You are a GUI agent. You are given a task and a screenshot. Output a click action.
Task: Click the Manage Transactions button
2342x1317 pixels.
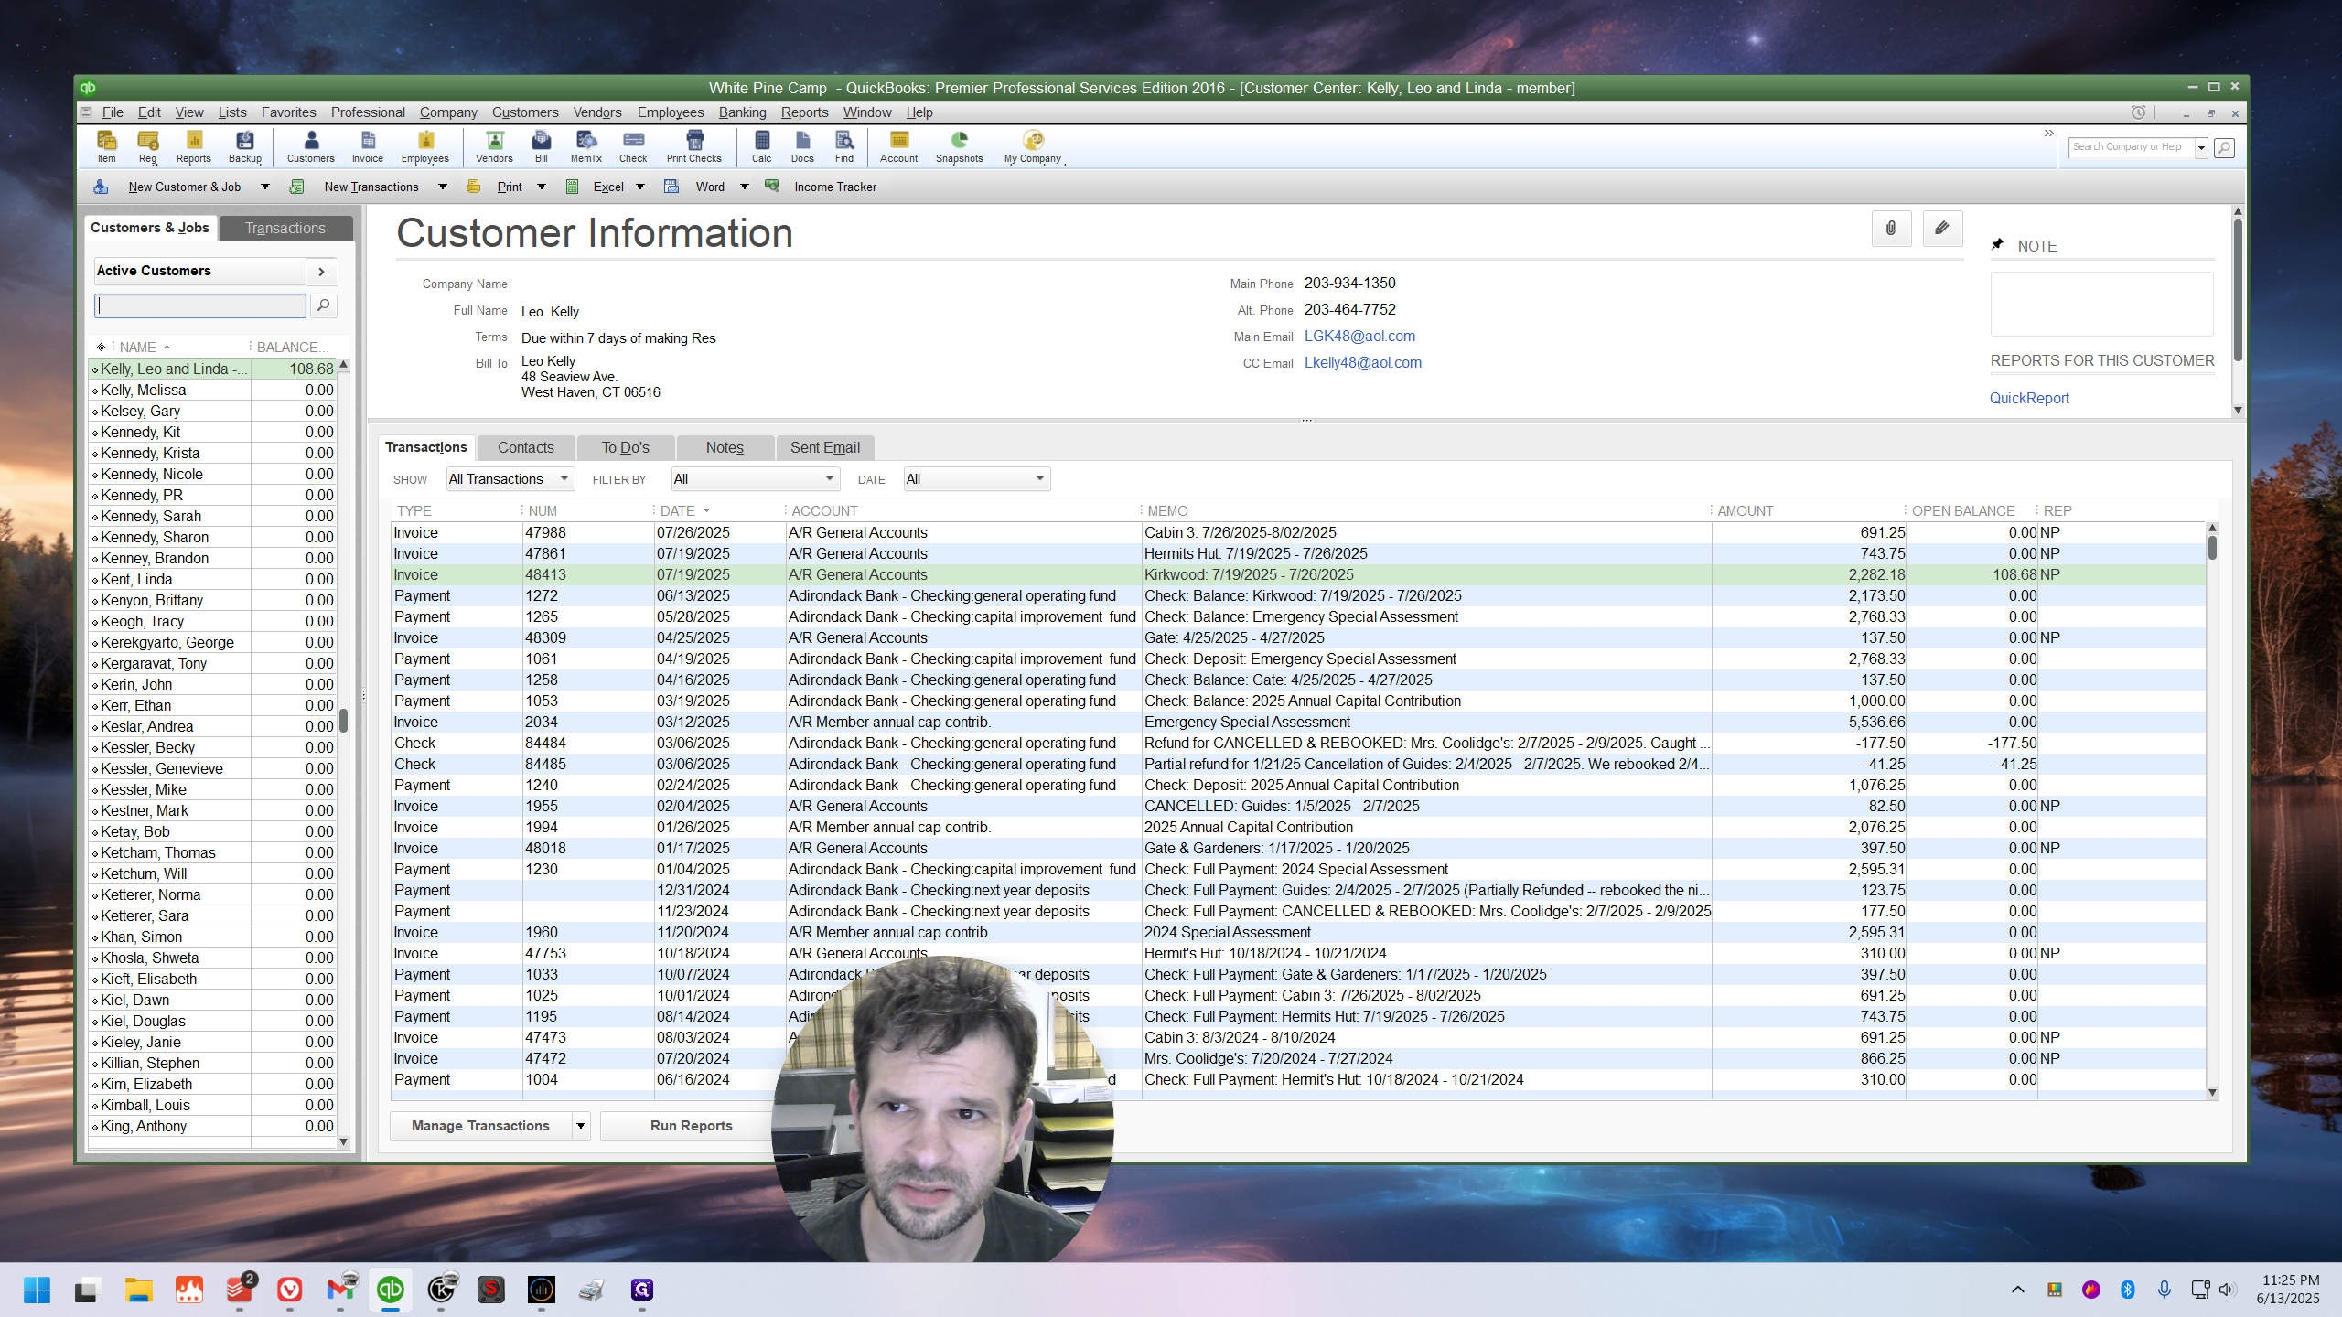click(480, 1126)
